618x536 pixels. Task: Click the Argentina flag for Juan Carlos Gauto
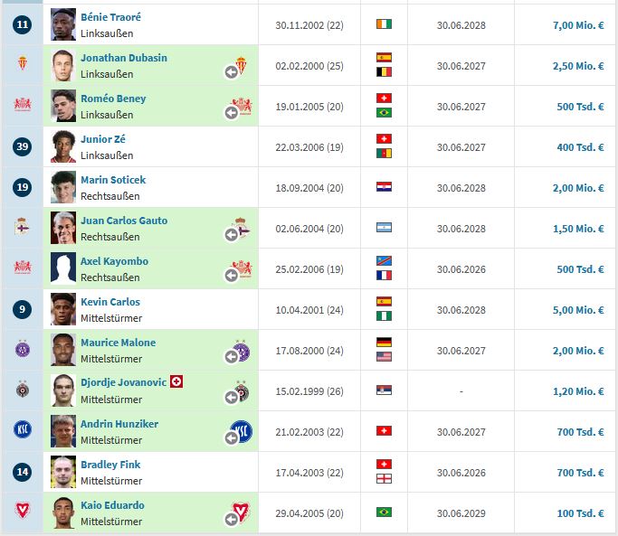tap(384, 229)
